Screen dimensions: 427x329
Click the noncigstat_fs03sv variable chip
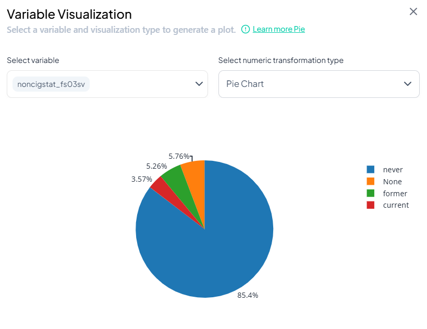tap(51, 84)
